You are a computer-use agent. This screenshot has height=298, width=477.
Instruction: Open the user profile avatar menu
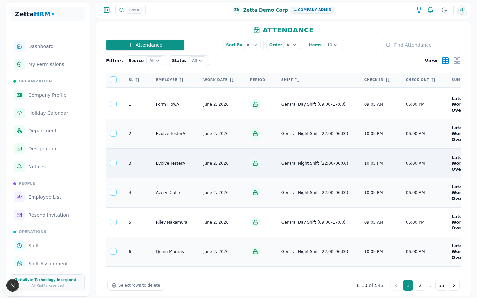[x=462, y=10]
